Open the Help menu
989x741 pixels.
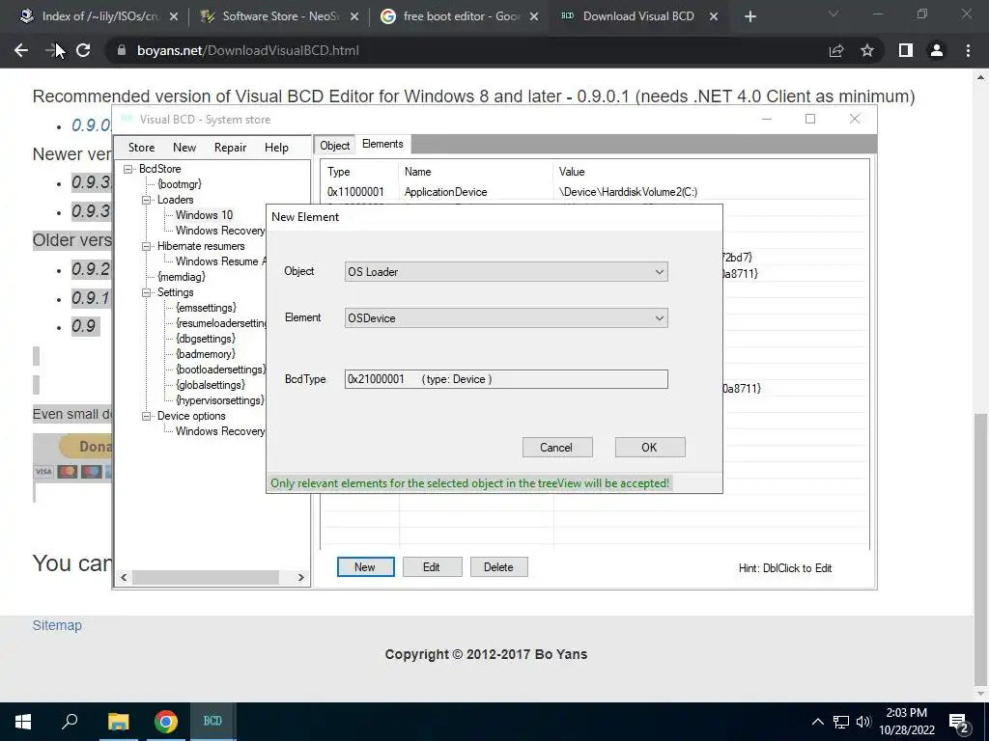(x=276, y=148)
